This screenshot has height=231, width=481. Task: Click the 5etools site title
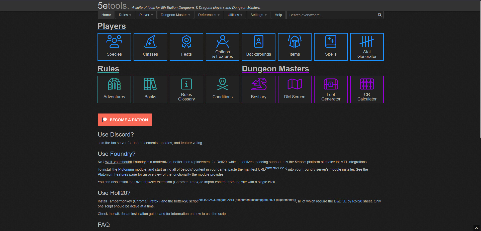(x=113, y=6)
